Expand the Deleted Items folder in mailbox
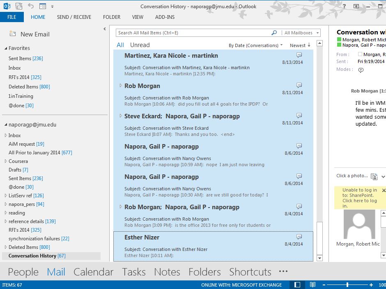 (6, 247)
